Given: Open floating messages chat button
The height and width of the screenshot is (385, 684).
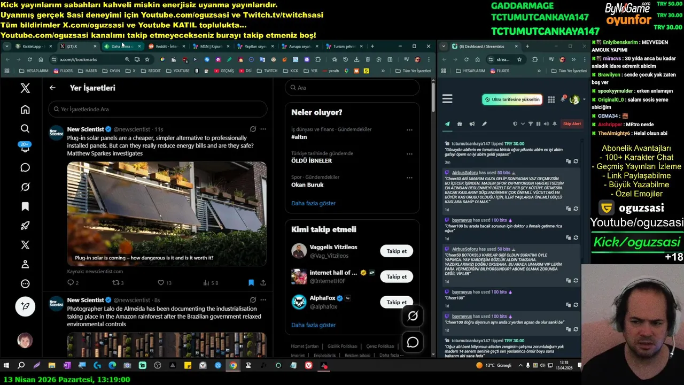Looking at the screenshot, I should point(413,342).
